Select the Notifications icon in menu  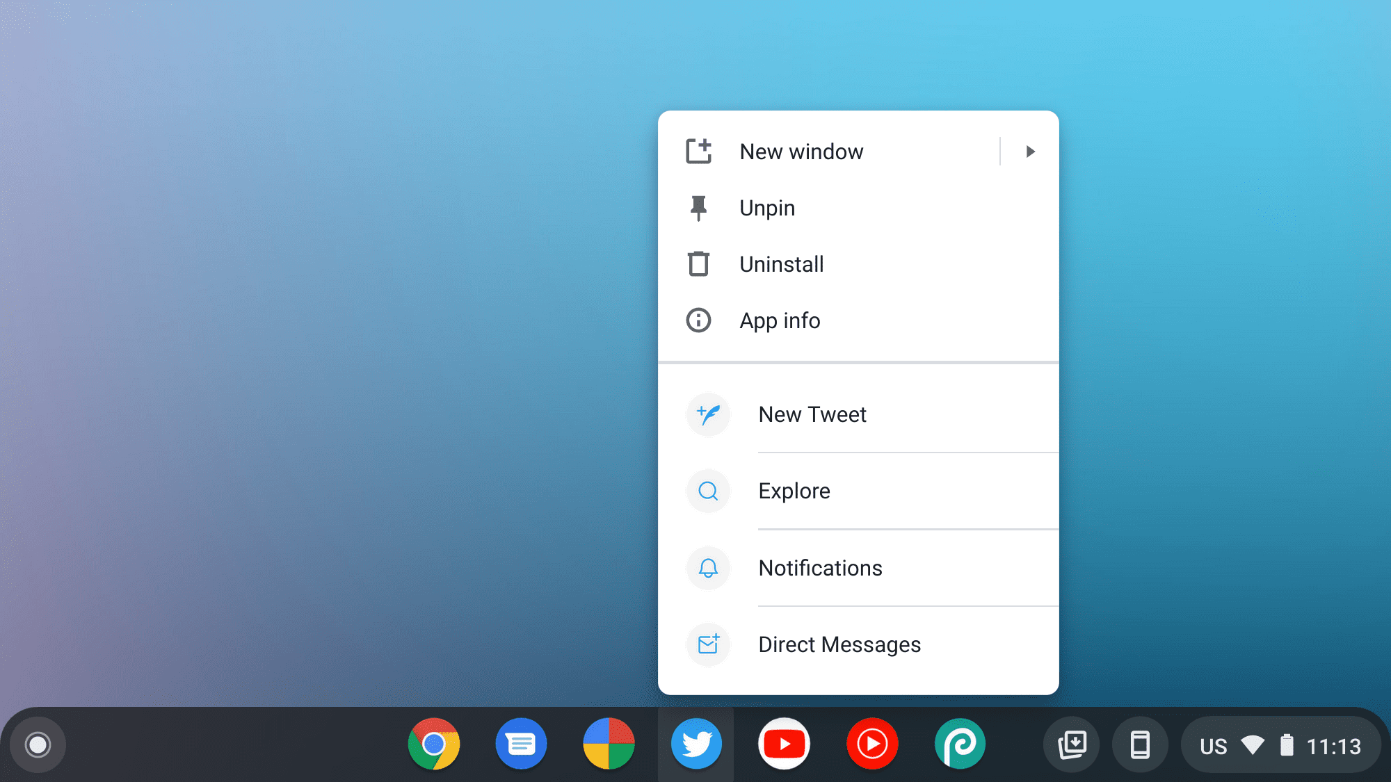(708, 567)
